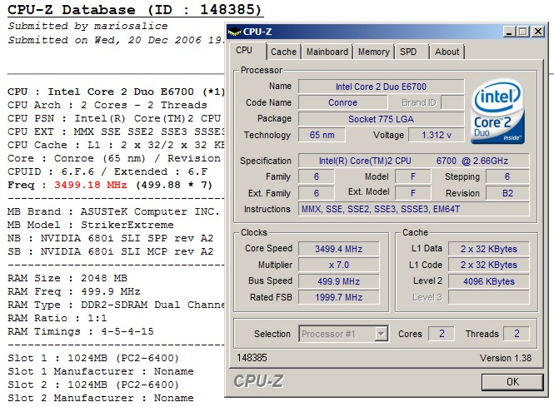
Task: Click the 148385 ID in CPU-Z status area
Action: [252, 358]
